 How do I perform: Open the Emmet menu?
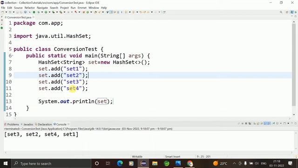(82, 8)
